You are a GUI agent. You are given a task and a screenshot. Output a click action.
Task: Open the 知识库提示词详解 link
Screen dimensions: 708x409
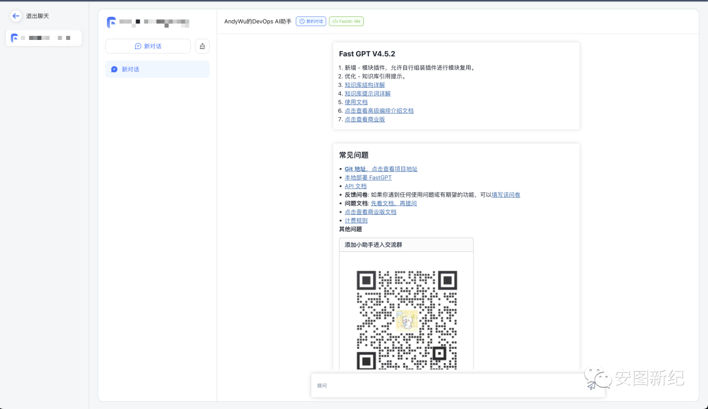pos(367,94)
